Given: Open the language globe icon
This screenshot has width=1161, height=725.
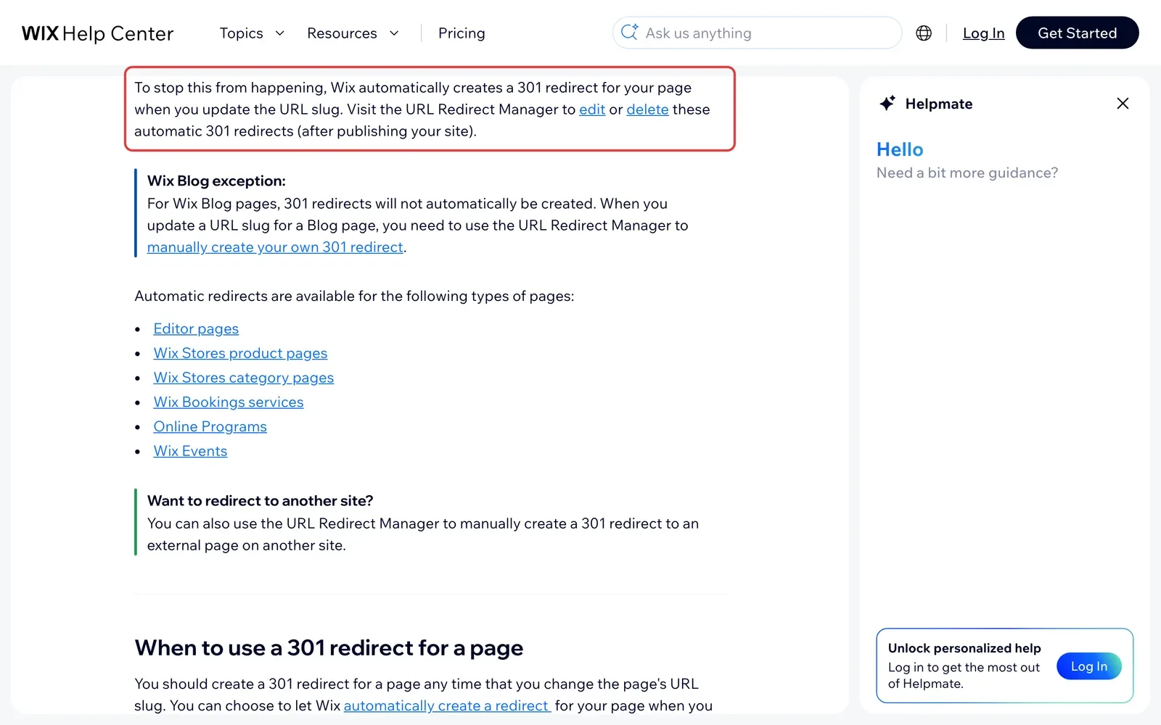Looking at the screenshot, I should click(924, 33).
